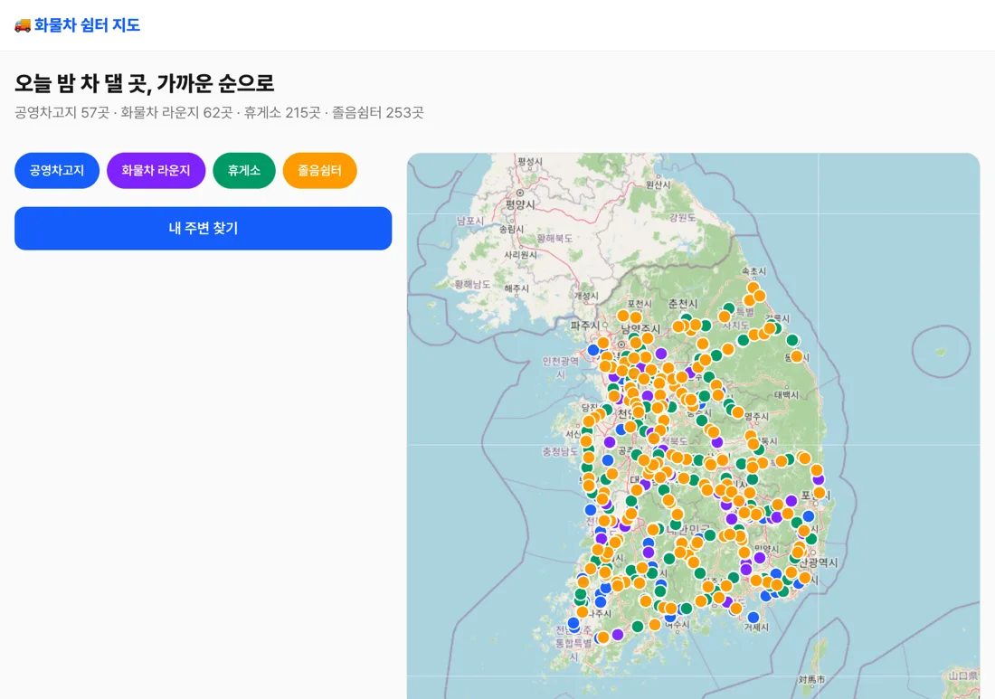Click the 対馬市 label on the map
The image size is (995, 699).
pos(811,679)
